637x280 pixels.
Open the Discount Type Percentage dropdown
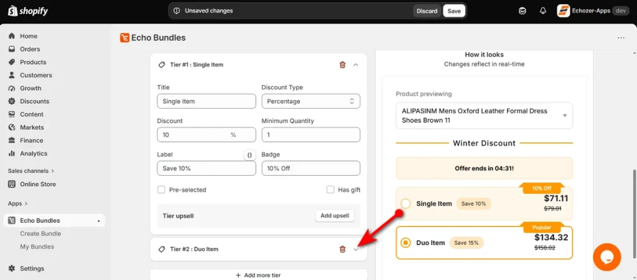pyautogui.click(x=311, y=101)
